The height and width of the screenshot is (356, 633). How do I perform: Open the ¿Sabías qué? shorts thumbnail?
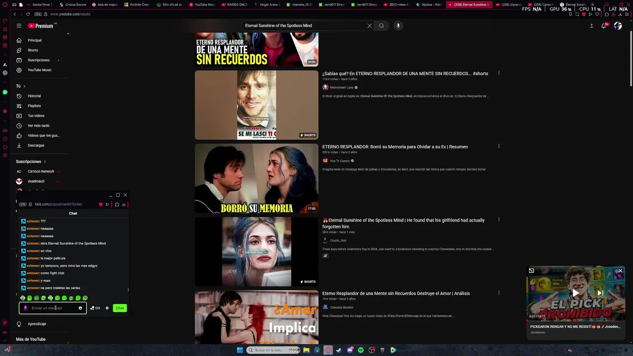[256, 105]
